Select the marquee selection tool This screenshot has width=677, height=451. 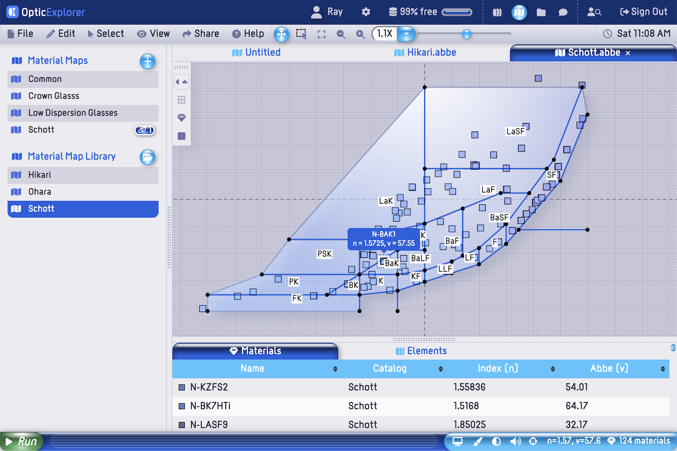[301, 34]
